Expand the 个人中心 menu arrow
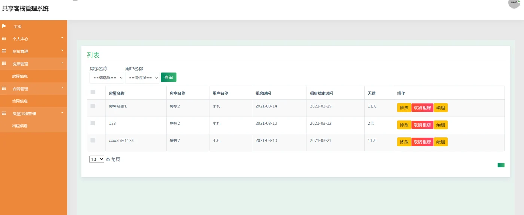The height and width of the screenshot is (215, 524). click(x=63, y=38)
